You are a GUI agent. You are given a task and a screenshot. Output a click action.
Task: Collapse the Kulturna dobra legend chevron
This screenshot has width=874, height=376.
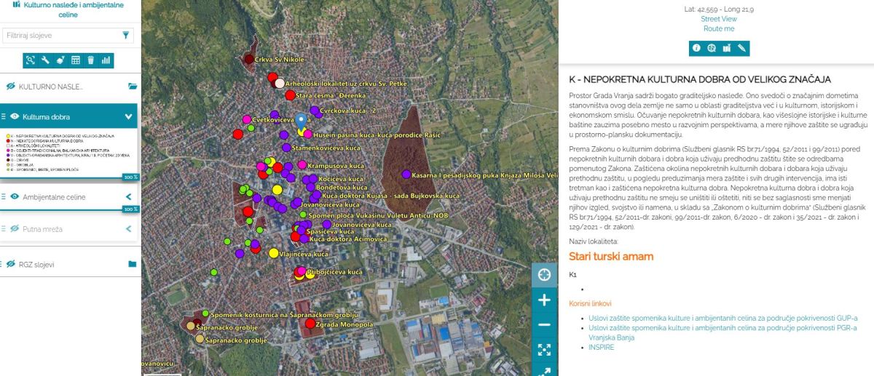pos(129,116)
